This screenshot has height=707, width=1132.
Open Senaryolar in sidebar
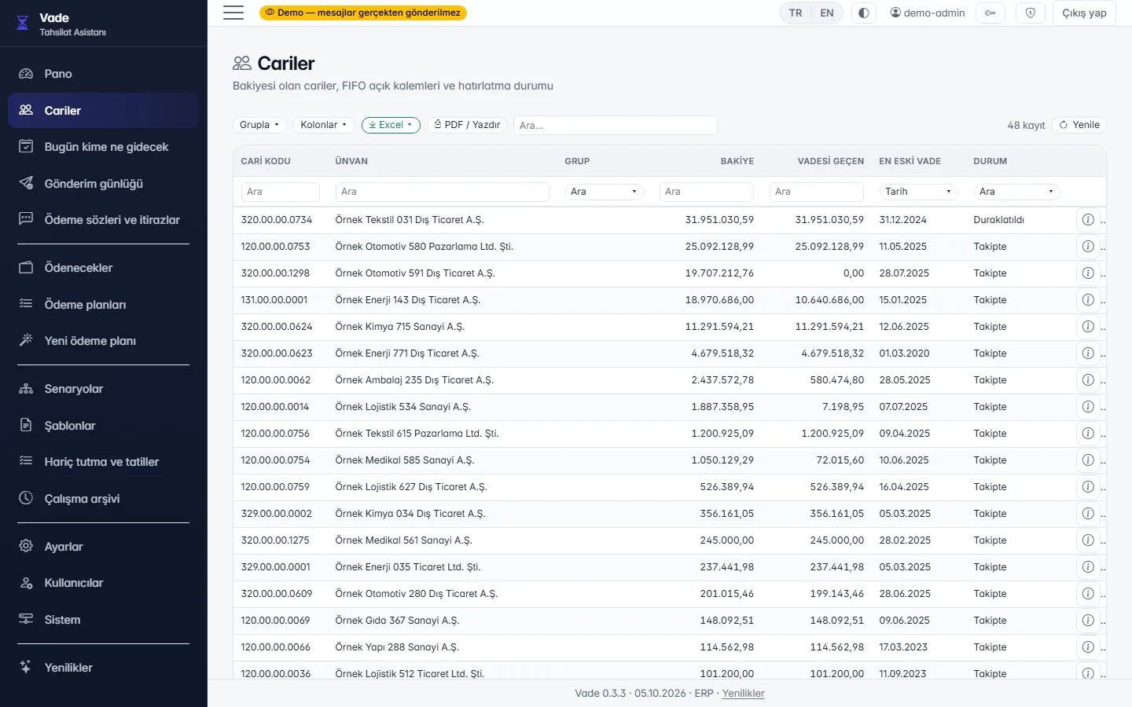[x=103, y=389]
